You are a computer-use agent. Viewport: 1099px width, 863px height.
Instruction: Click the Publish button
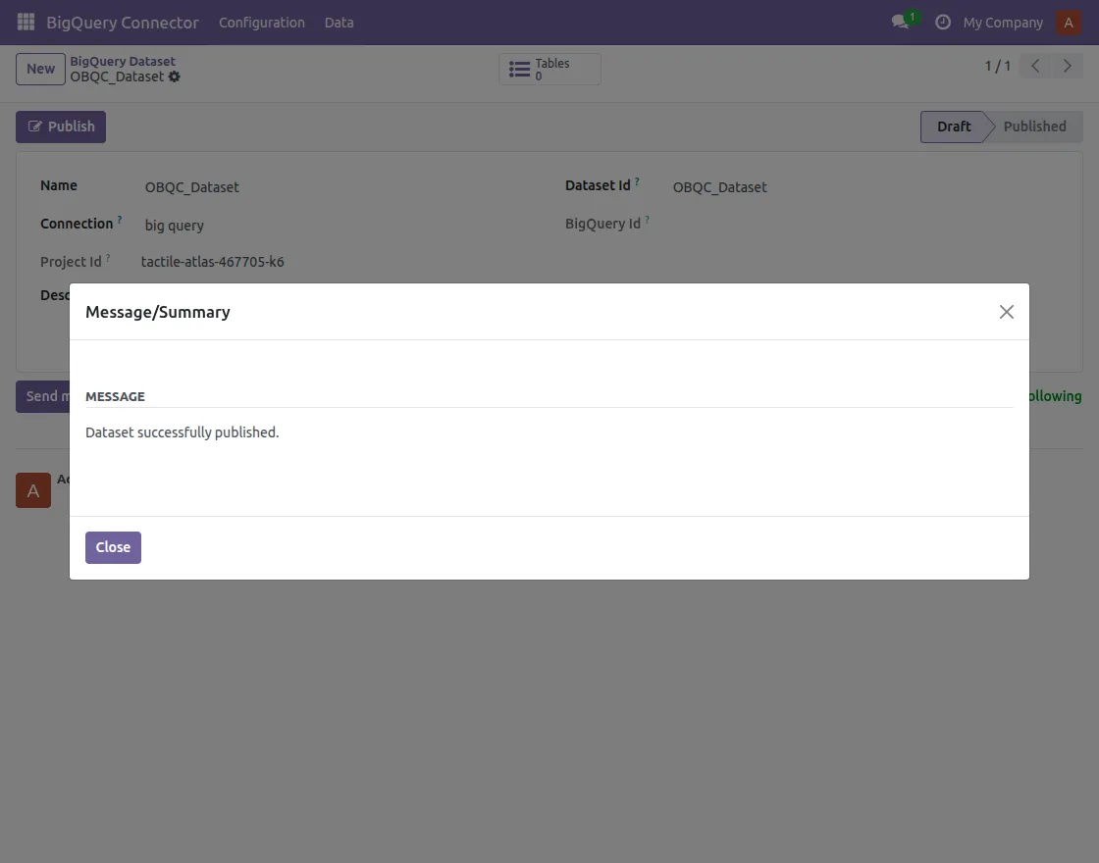(x=60, y=127)
